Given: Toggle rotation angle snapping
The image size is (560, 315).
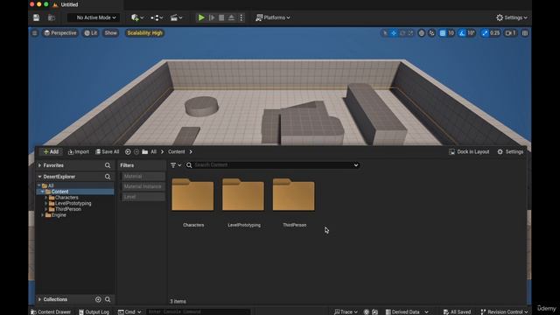Looking at the screenshot, I should pyautogui.click(x=462, y=33).
